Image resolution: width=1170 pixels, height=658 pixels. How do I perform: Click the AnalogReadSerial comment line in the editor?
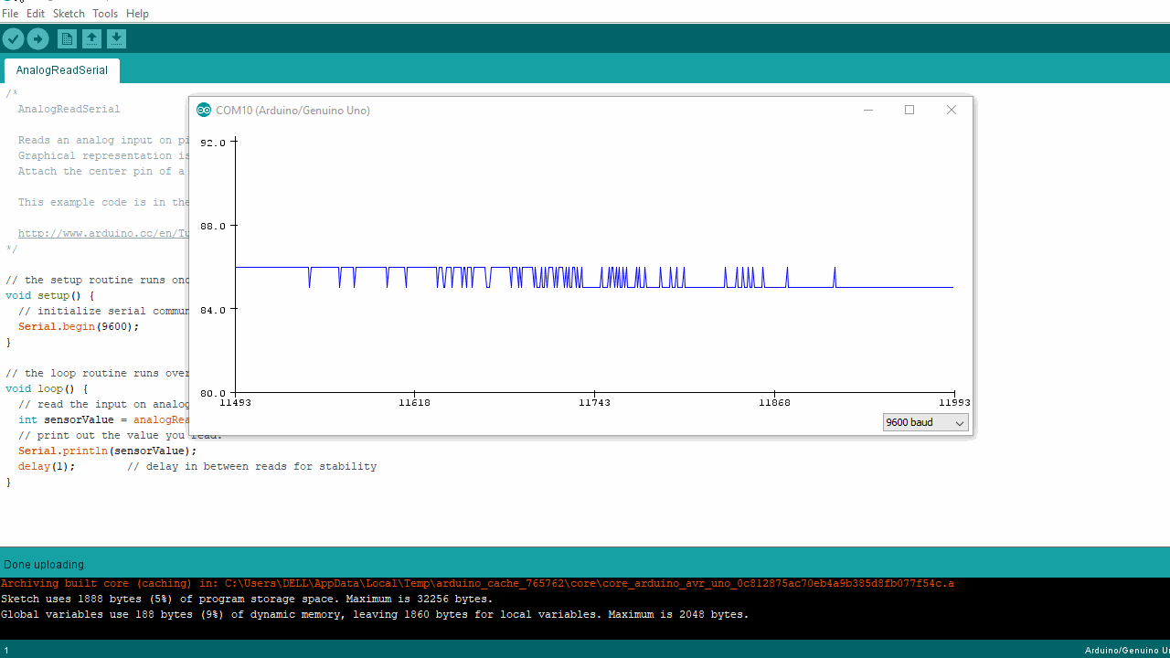tap(69, 109)
